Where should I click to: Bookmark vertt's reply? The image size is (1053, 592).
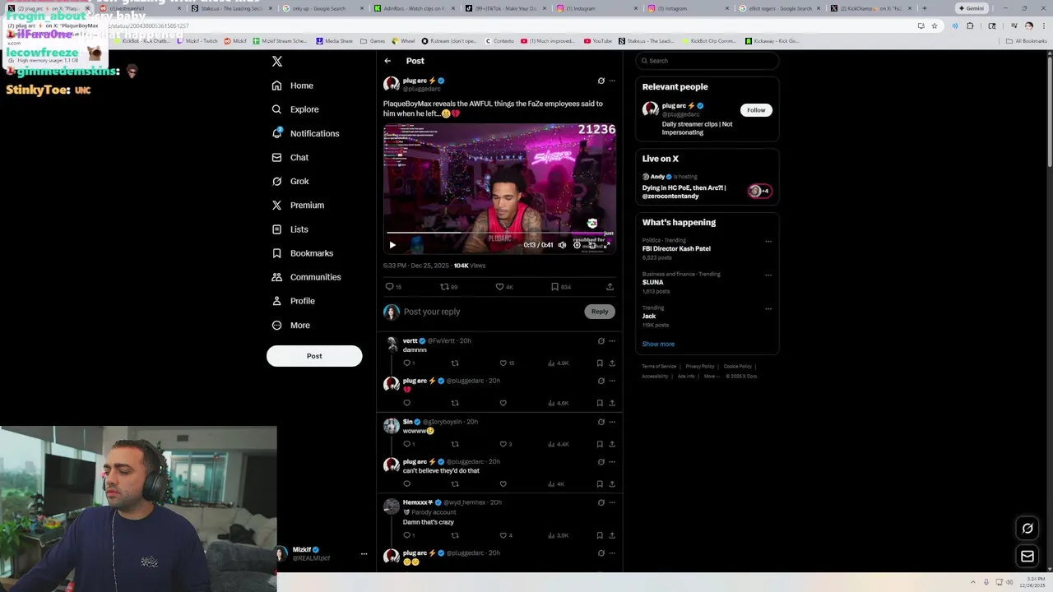600,363
